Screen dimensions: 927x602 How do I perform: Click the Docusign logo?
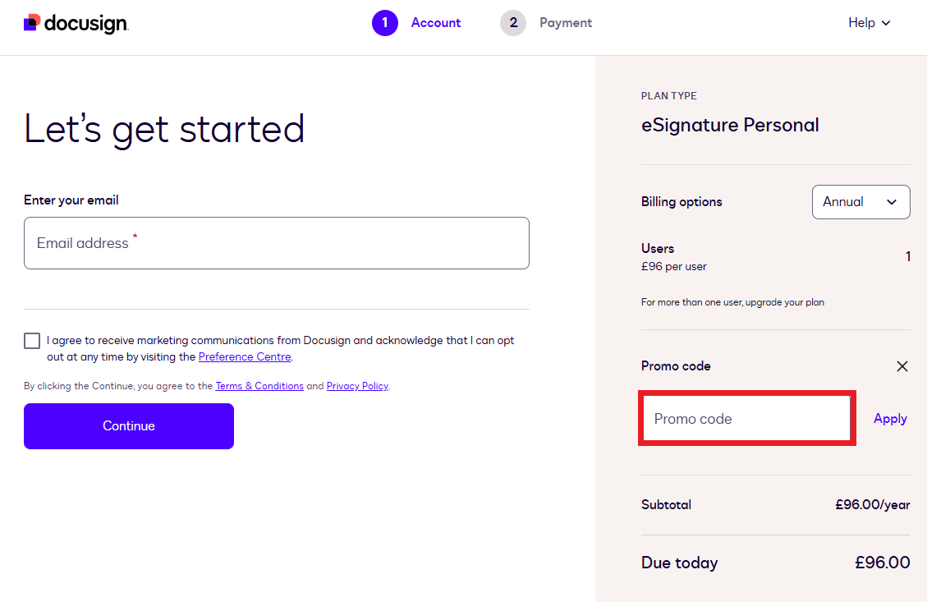click(x=75, y=23)
